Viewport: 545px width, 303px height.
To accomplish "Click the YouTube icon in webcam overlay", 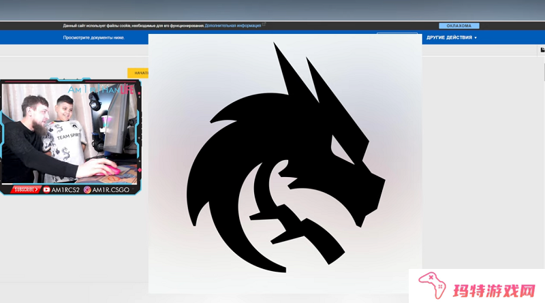I will click(x=47, y=190).
